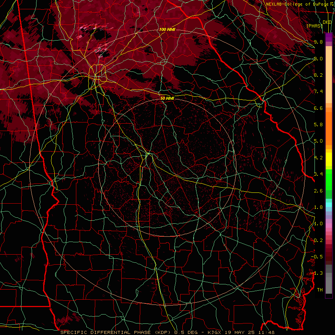Select the 1.8 legend value

tap(318, 207)
